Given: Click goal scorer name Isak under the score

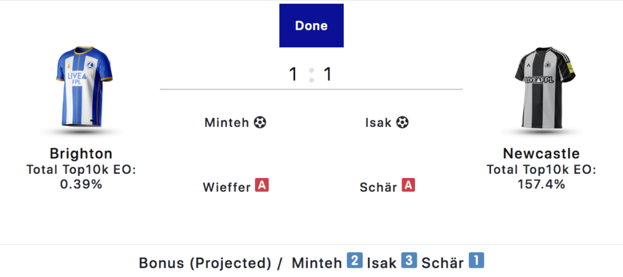Looking at the screenshot, I should click(x=378, y=123).
